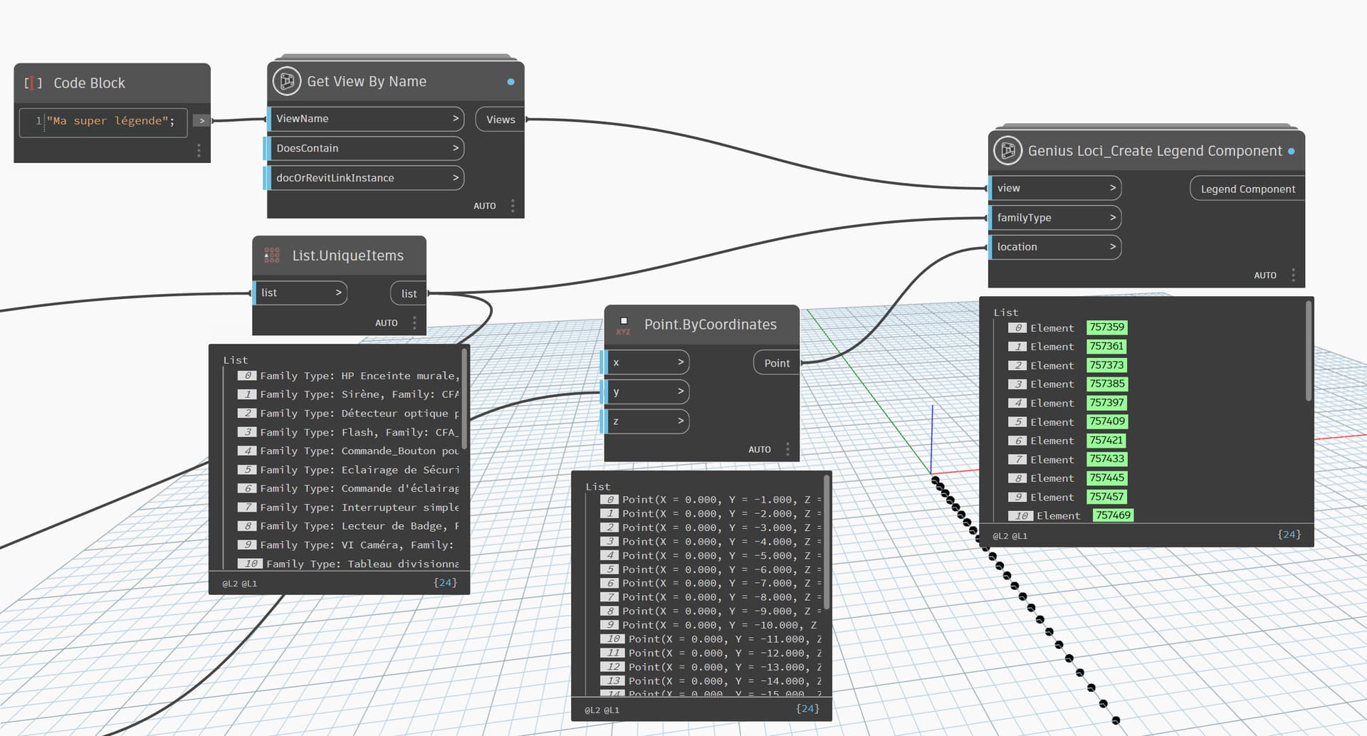Click list output port of List.UniqueItems
Image resolution: width=1367 pixels, height=736 pixels.
pyautogui.click(x=409, y=293)
